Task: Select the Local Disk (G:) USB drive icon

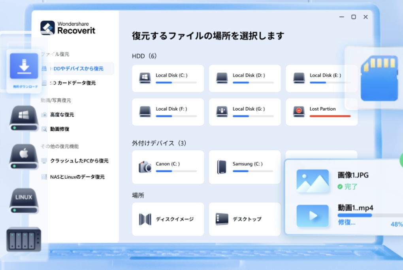Action: (x=222, y=112)
